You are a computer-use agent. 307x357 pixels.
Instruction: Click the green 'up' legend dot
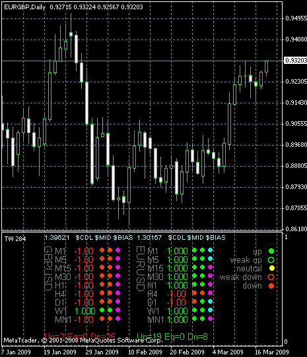click(271, 251)
